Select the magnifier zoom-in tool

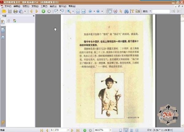coord(69,11)
